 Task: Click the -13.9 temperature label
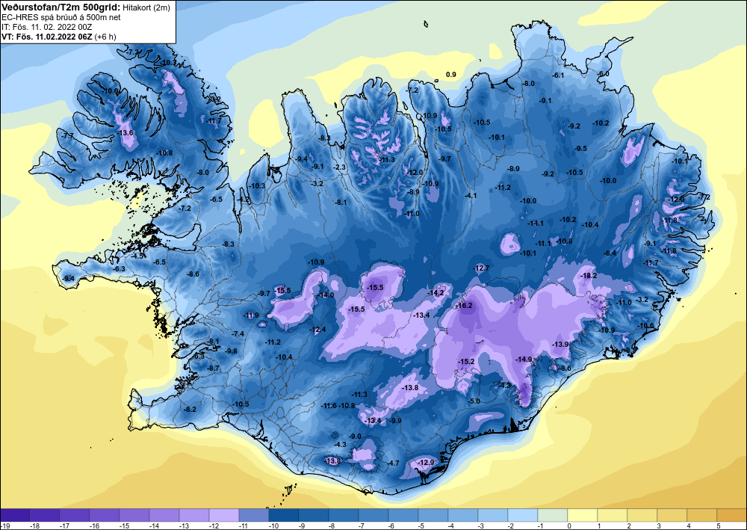click(560, 344)
